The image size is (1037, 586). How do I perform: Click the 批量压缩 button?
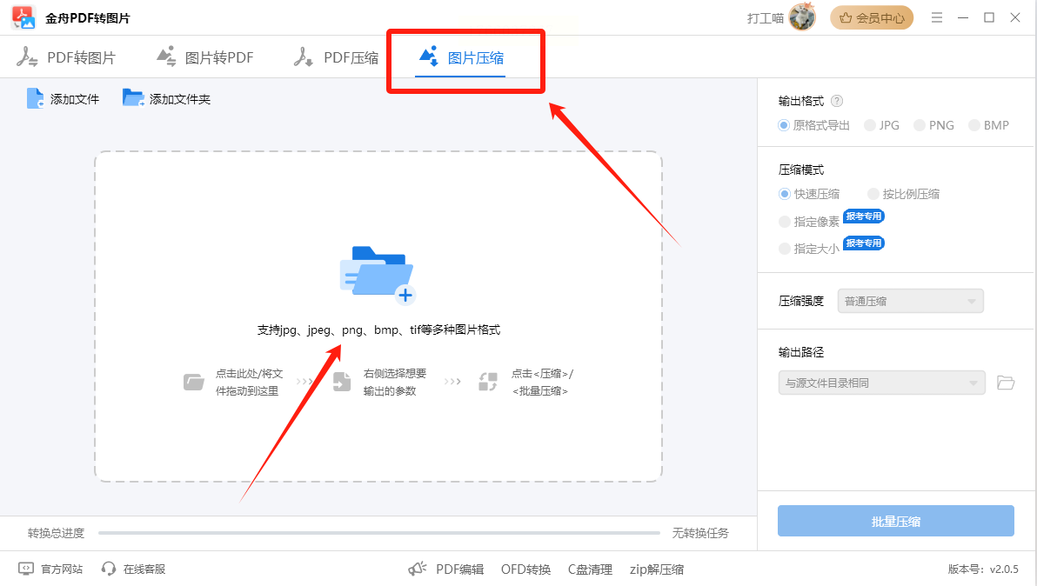(x=895, y=522)
